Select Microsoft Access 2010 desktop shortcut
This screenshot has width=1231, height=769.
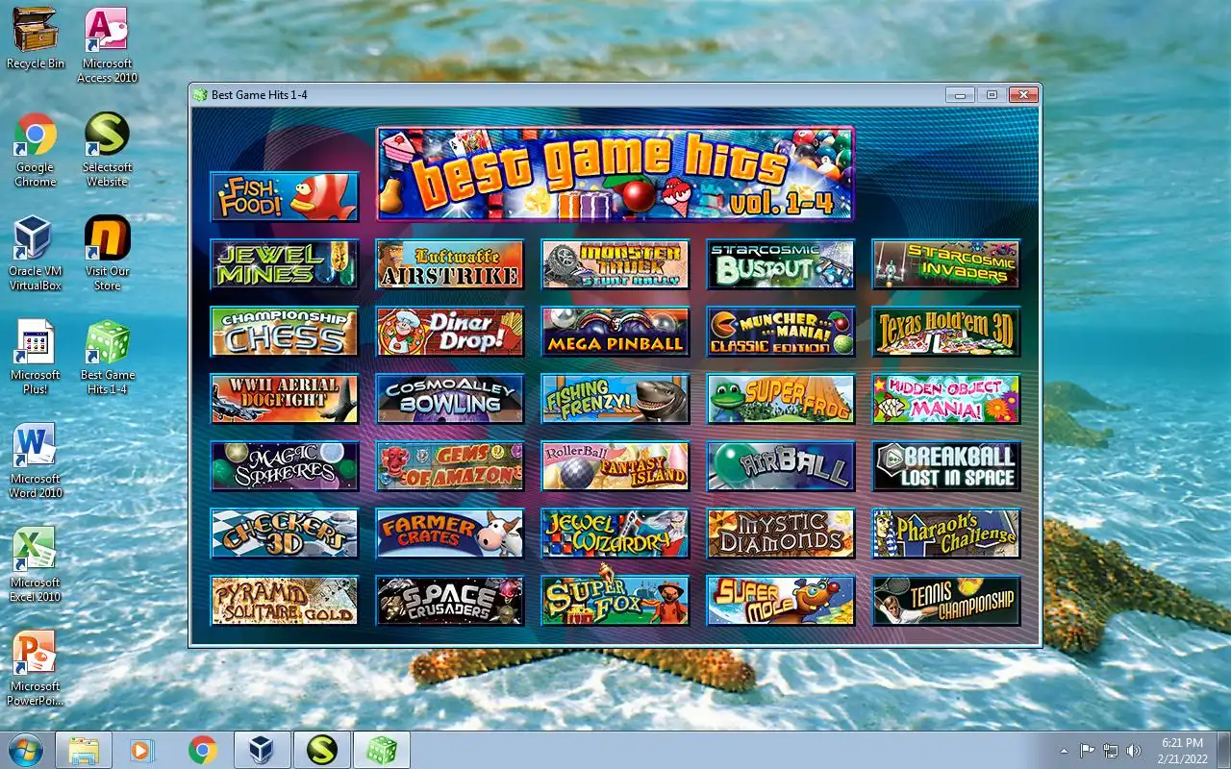click(108, 45)
